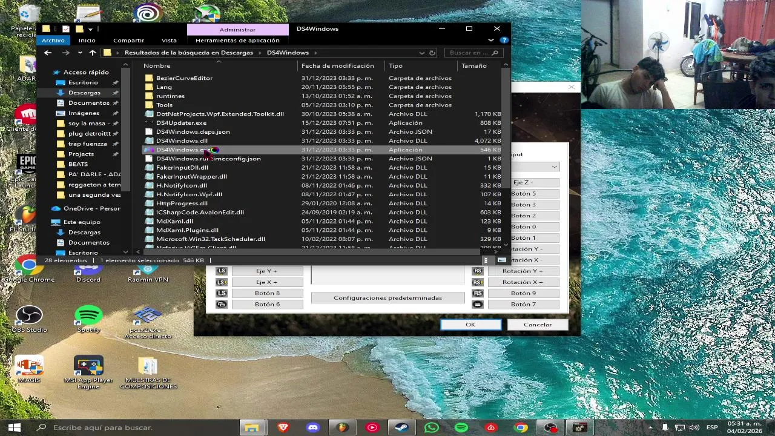Click the MUESTRAS DE COMPOSICIONES folder
The image size is (775, 436).
pos(148,372)
